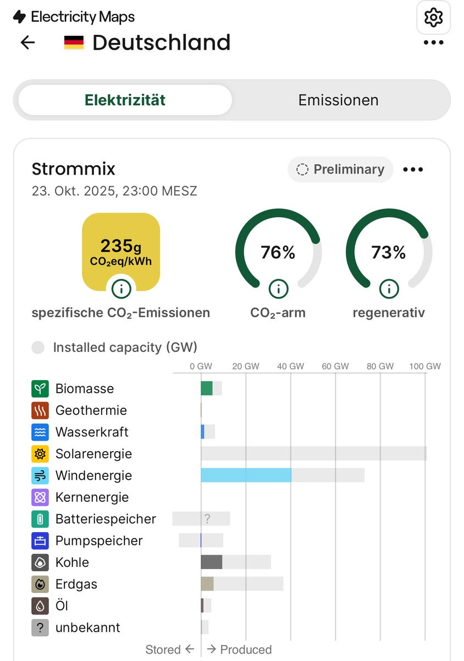Click the yellow 235g CO₂eq/kWh tile
This screenshot has height=661, width=464.
121,252
